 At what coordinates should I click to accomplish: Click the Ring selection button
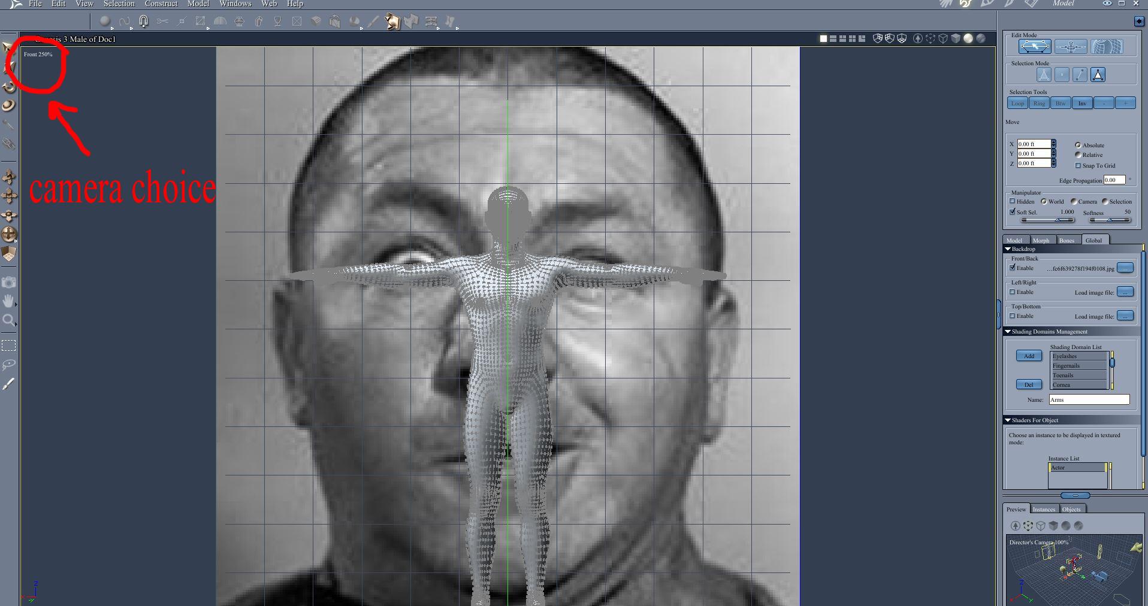pyautogui.click(x=1039, y=103)
